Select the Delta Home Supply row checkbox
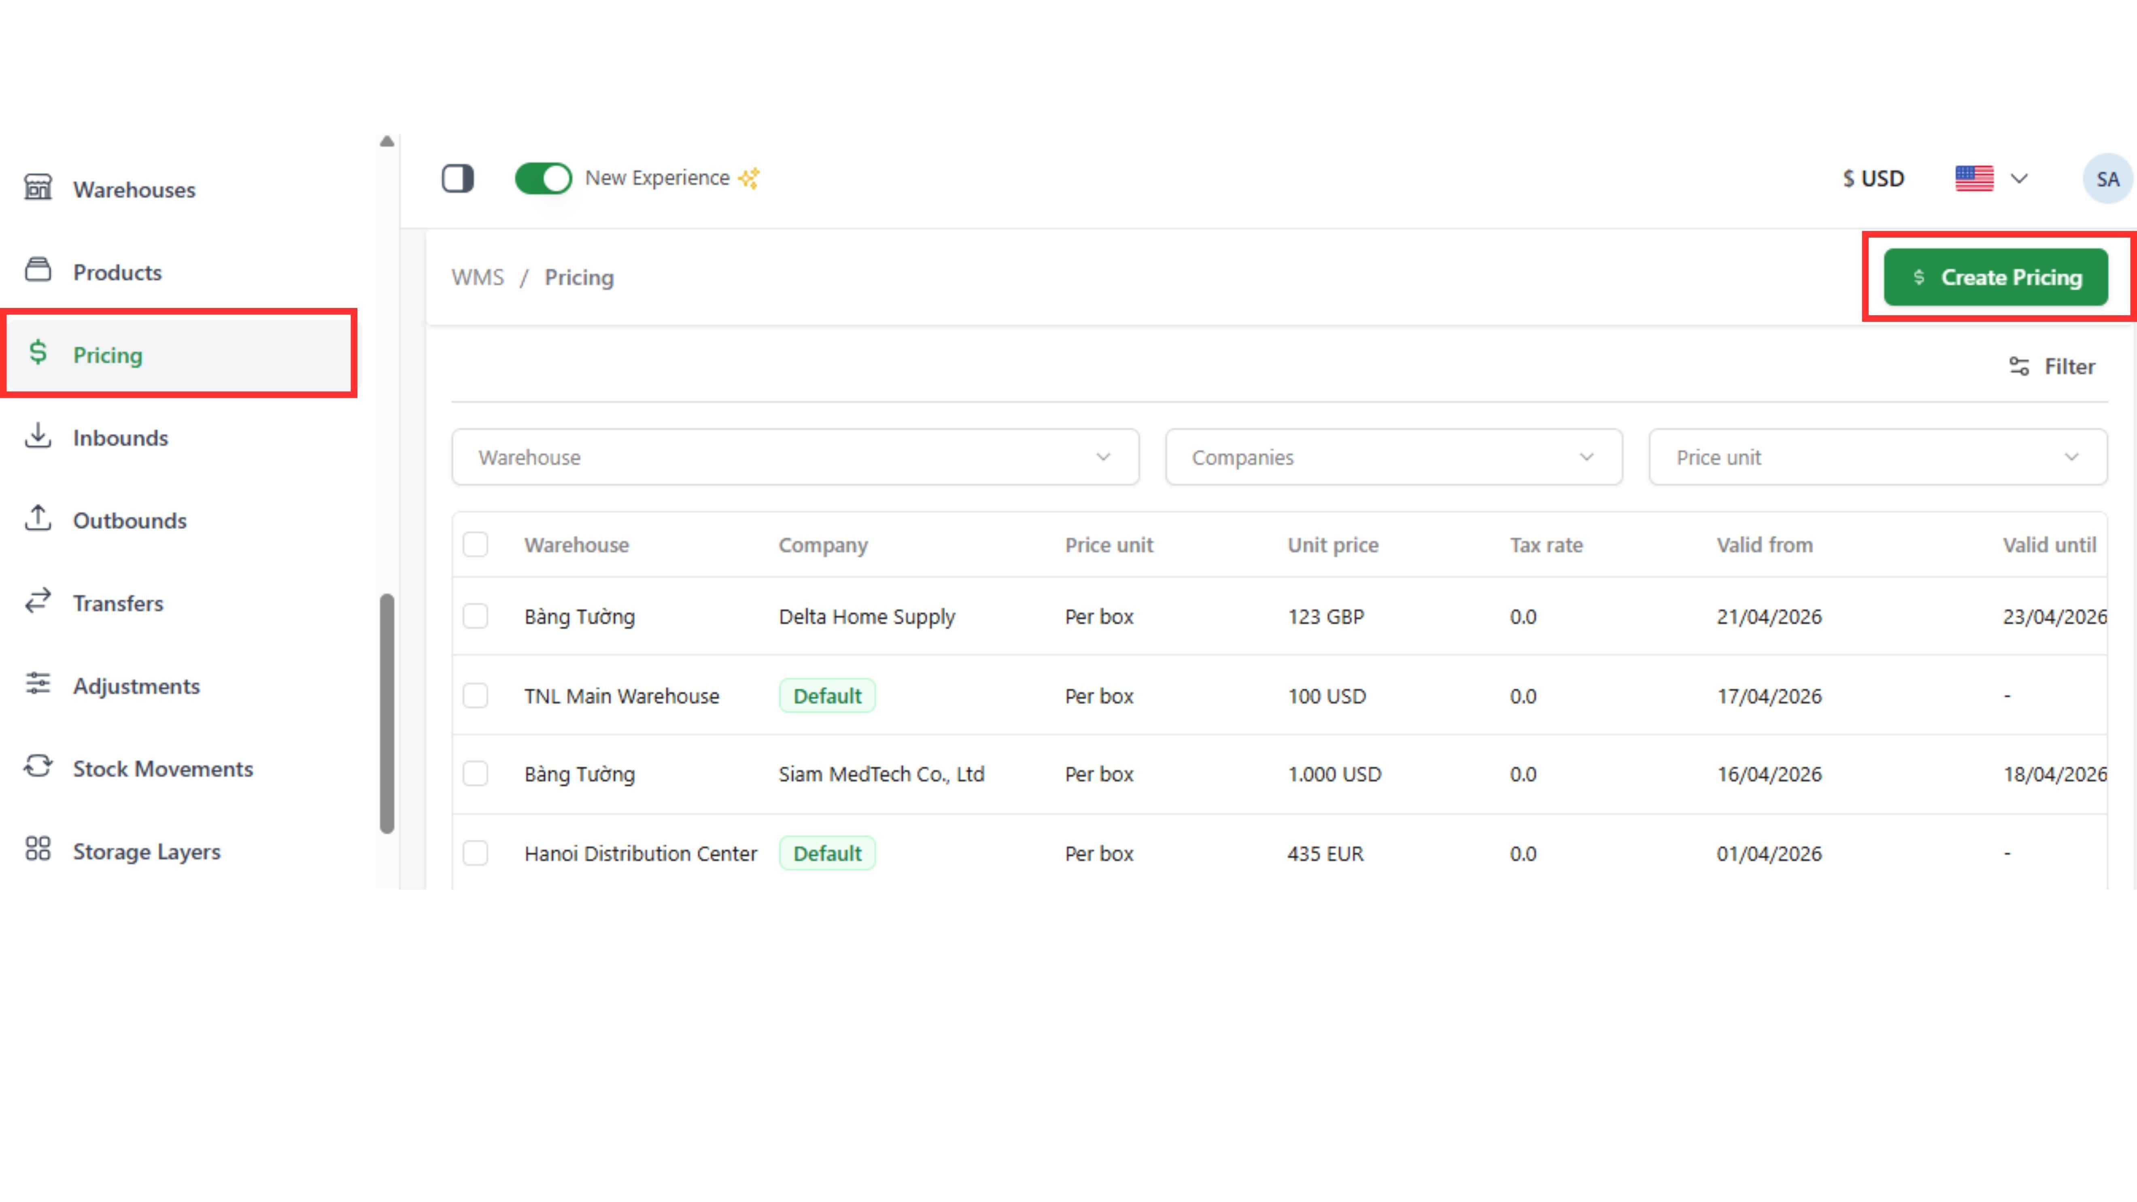The image size is (2137, 1202). (x=475, y=616)
